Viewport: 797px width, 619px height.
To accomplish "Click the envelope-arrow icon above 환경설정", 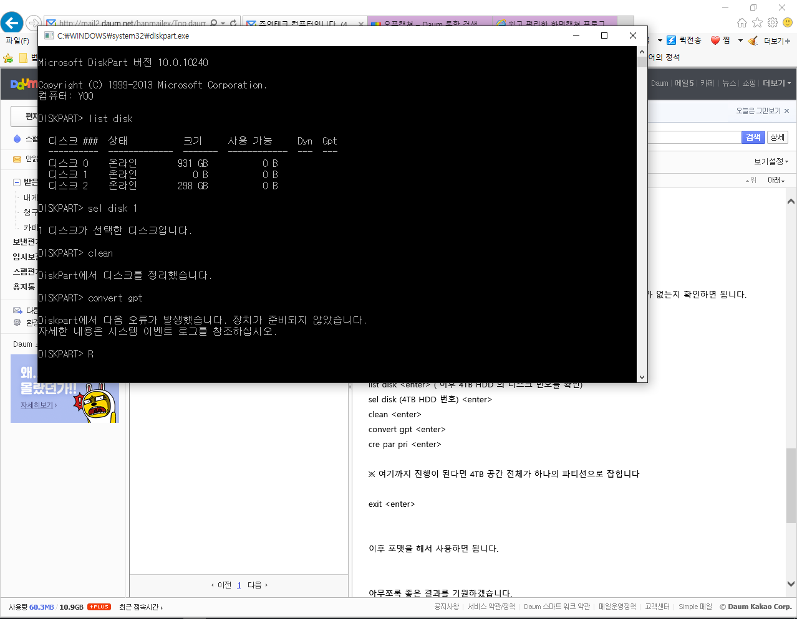I will point(17,310).
